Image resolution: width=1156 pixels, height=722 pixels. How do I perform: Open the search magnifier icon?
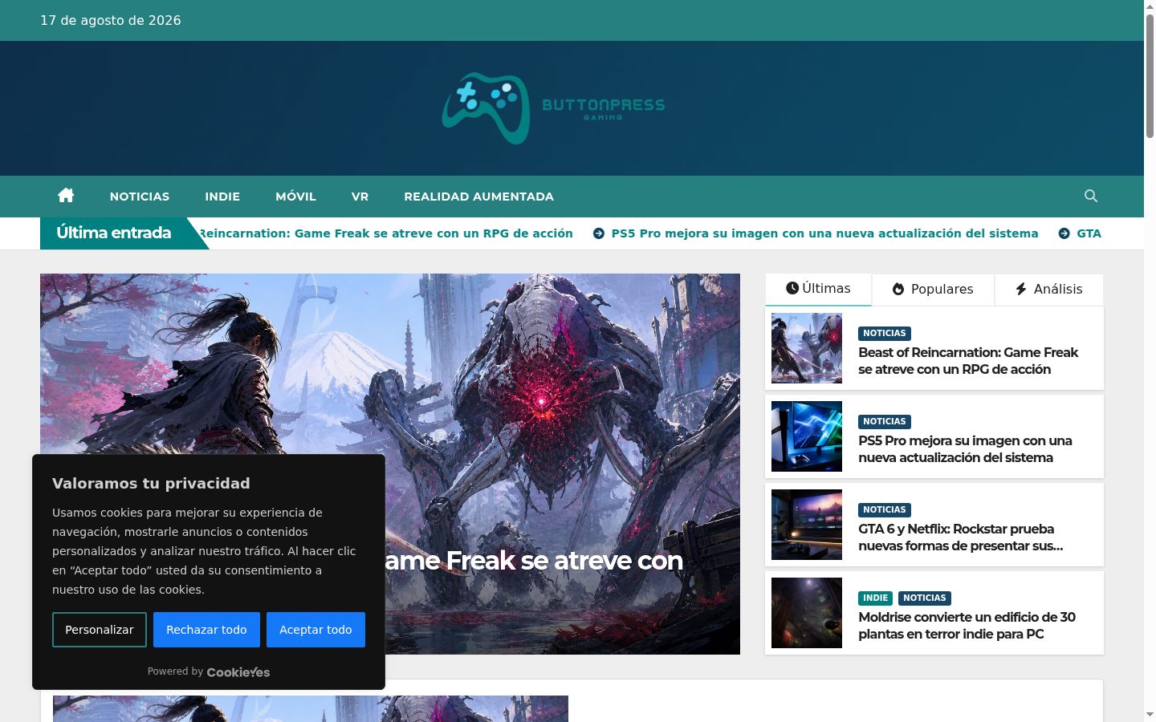1090,196
